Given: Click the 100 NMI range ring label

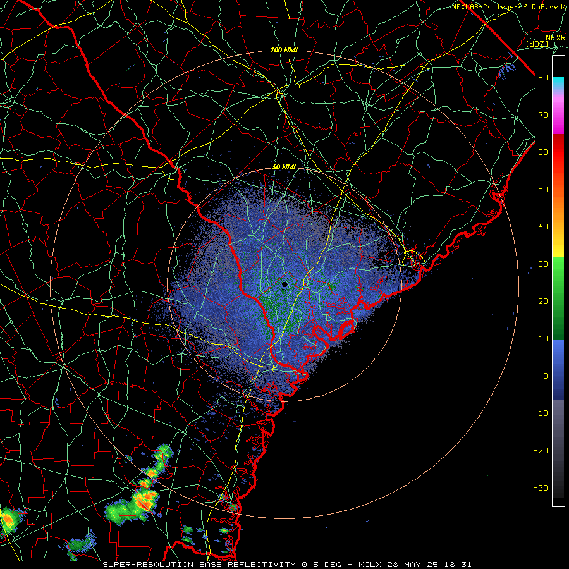Looking at the screenshot, I should click(284, 50).
